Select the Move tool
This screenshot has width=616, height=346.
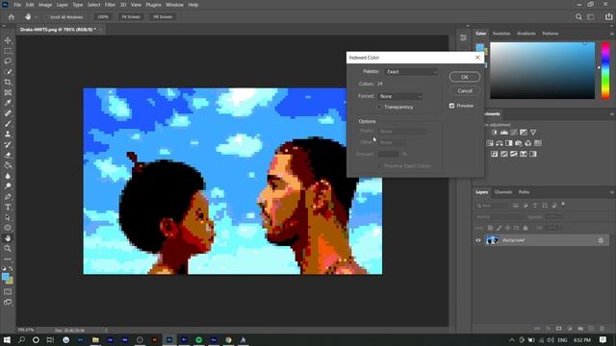pyautogui.click(x=8, y=40)
